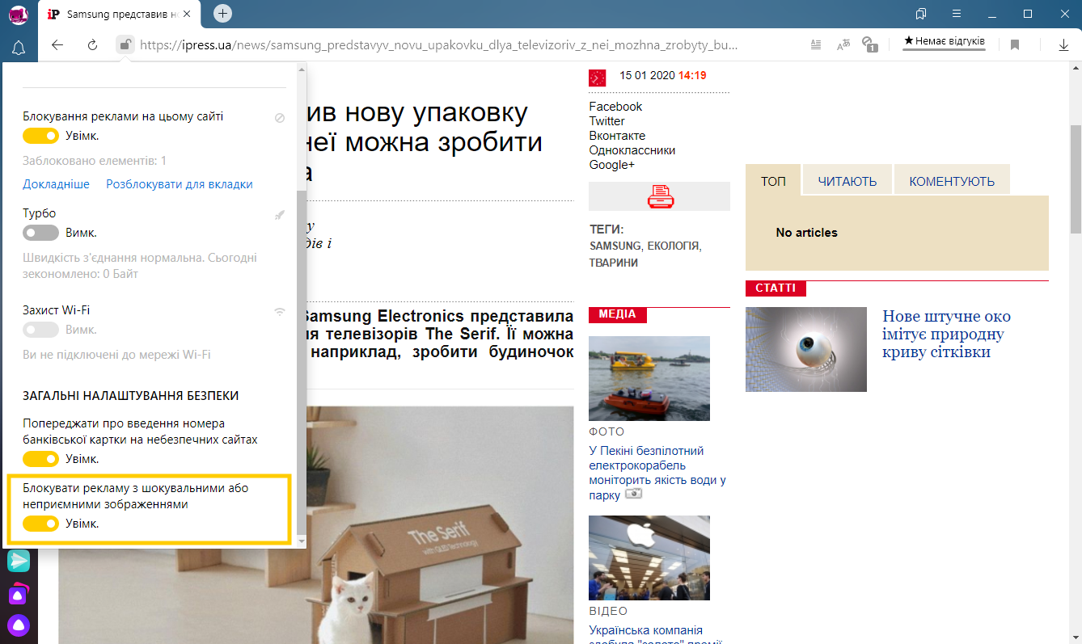Open the page translate icon
The width and height of the screenshot is (1082, 644).
843,45
